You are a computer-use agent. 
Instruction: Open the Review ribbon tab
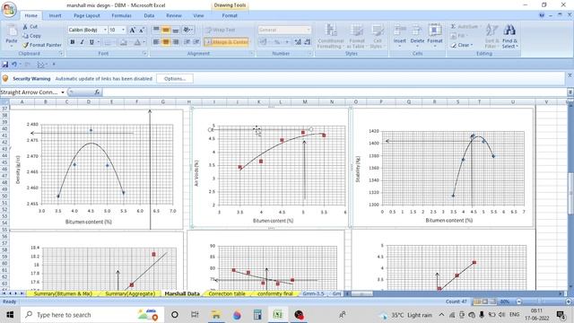coord(173,16)
